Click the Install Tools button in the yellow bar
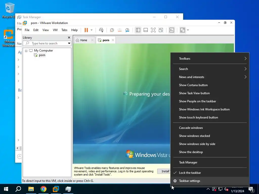This screenshot has height=194, width=259. tap(164, 172)
